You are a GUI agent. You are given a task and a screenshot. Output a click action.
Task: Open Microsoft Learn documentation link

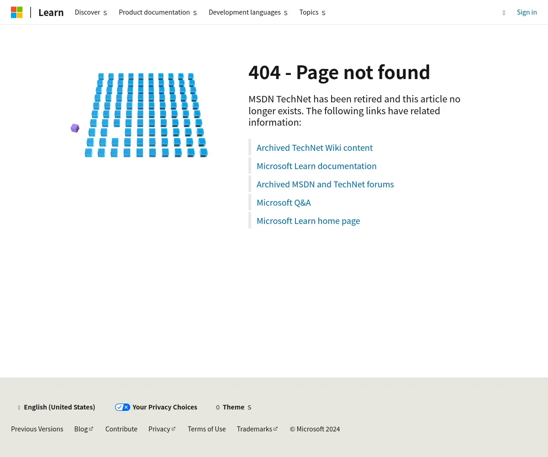pyautogui.click(x=316, y=166)
